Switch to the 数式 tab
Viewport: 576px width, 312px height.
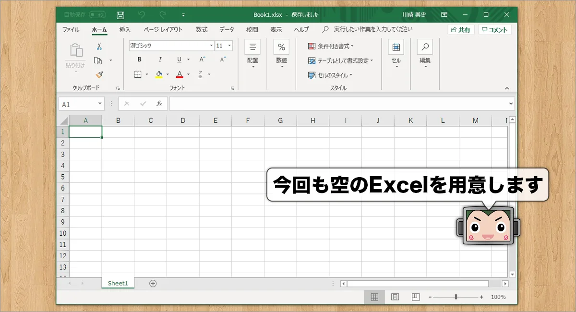coord(202,30)
